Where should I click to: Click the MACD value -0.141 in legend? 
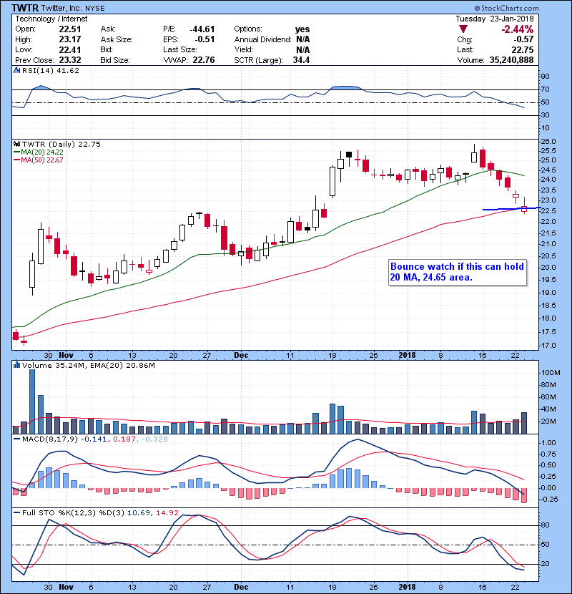[x=94, y=439]
